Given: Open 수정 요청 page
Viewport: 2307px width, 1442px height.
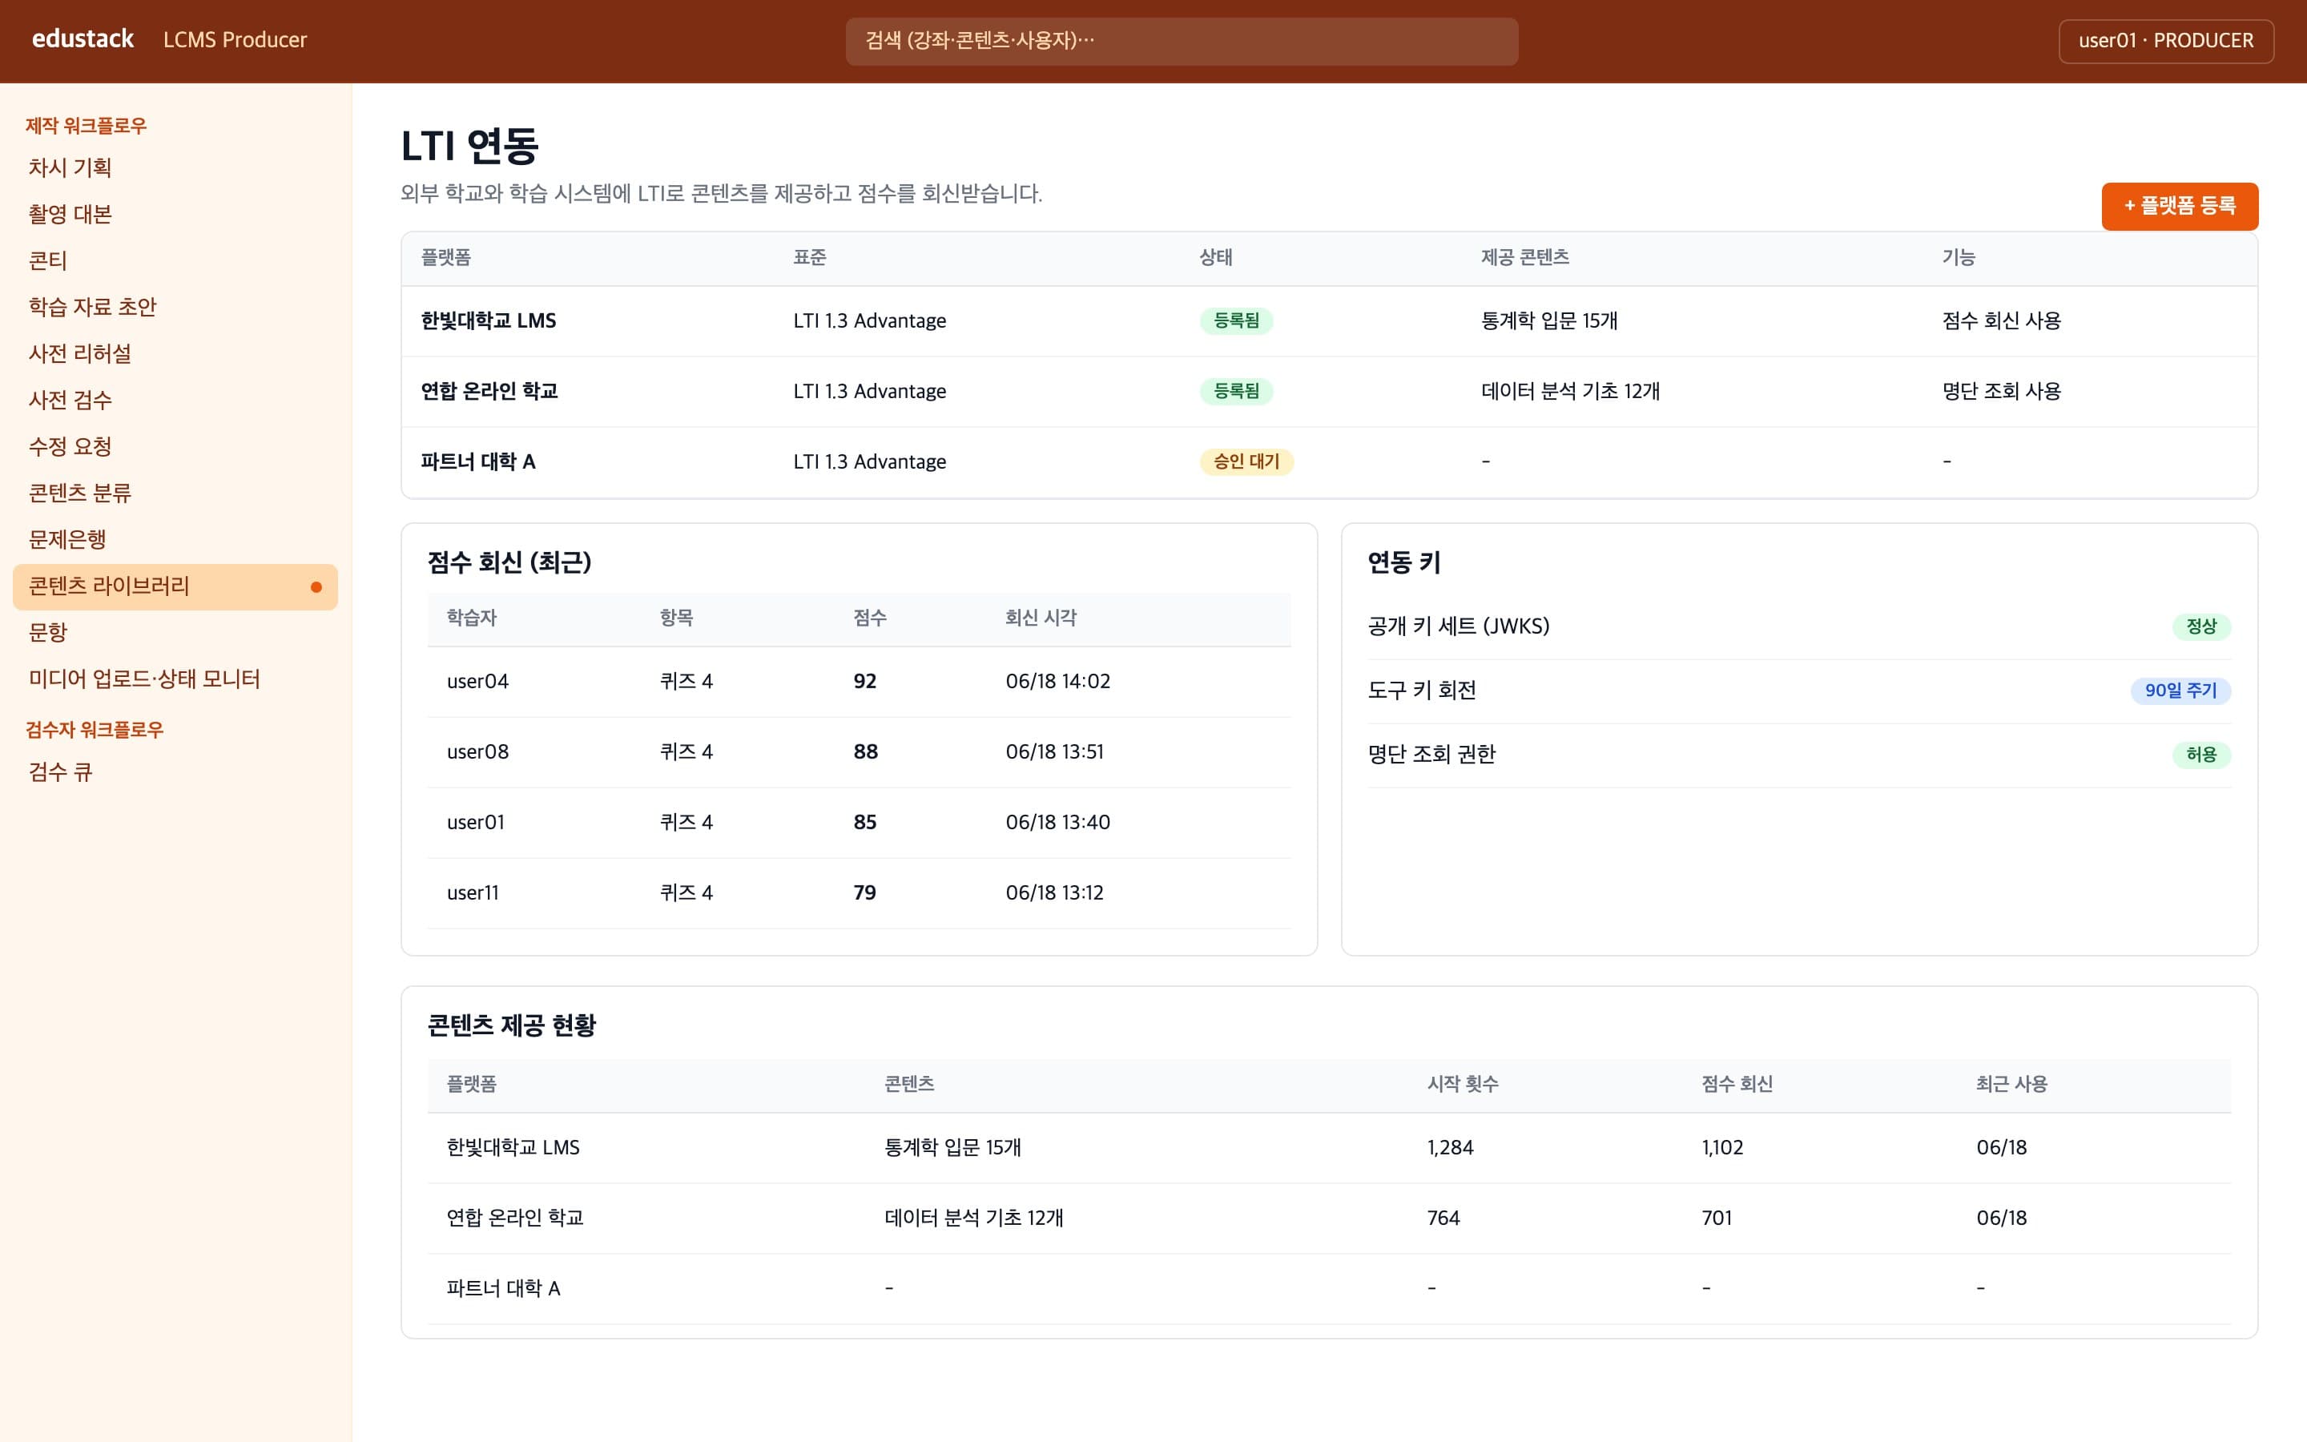Looking at the screenshot, I should (x=175, y=446).
